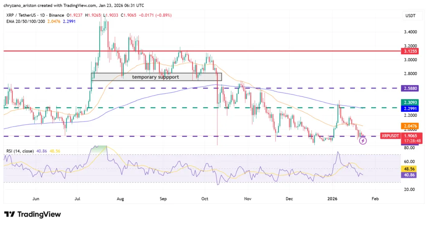
Task: Click the TradingView logo at bottom left
Action: click(x=32, y=215)
